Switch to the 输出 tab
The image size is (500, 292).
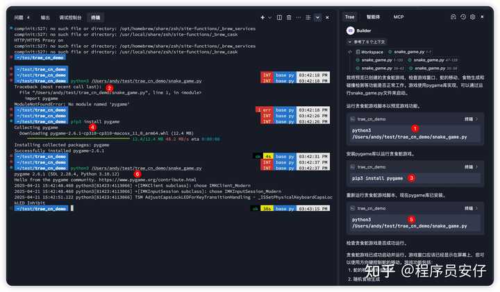click(45, 17)
